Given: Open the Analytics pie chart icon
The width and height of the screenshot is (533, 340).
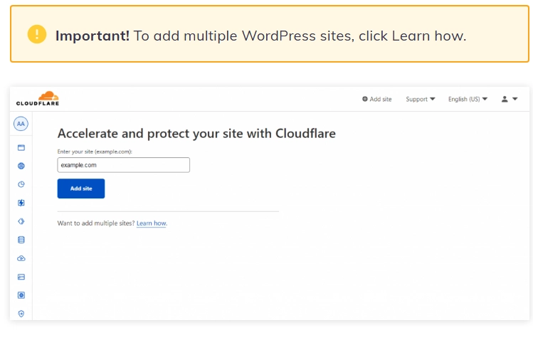Looking at the screenshot, I should point(21,184).
